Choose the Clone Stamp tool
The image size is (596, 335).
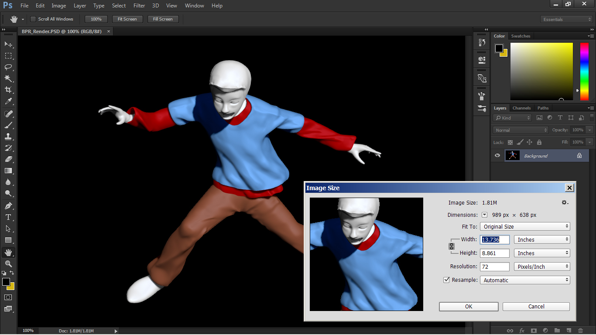pyautogui.click(x=8, y=136)
